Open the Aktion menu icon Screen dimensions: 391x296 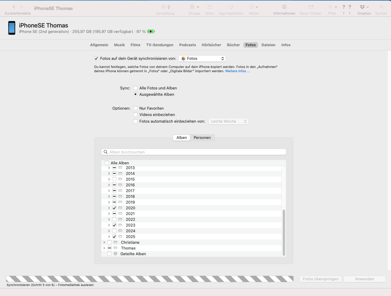[254, 7]
